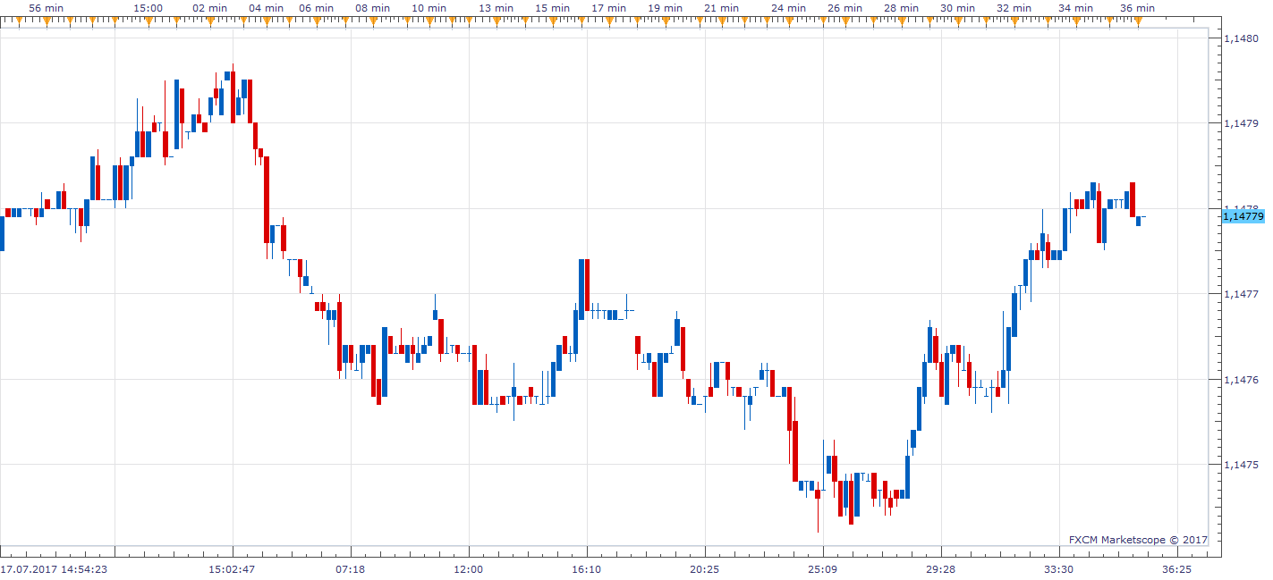This screenshot has height=580, width=1273.
Task: Choose the marker below "19 min"
Action: click(665, 20)
